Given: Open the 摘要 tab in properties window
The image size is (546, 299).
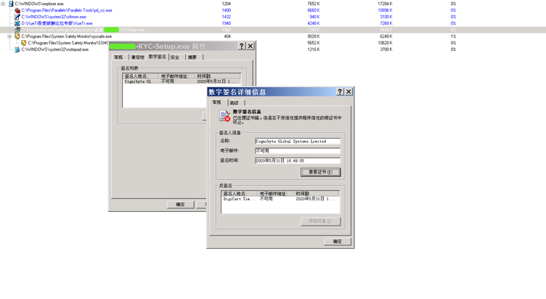Looking at the screenshot, I should [192, 57].
